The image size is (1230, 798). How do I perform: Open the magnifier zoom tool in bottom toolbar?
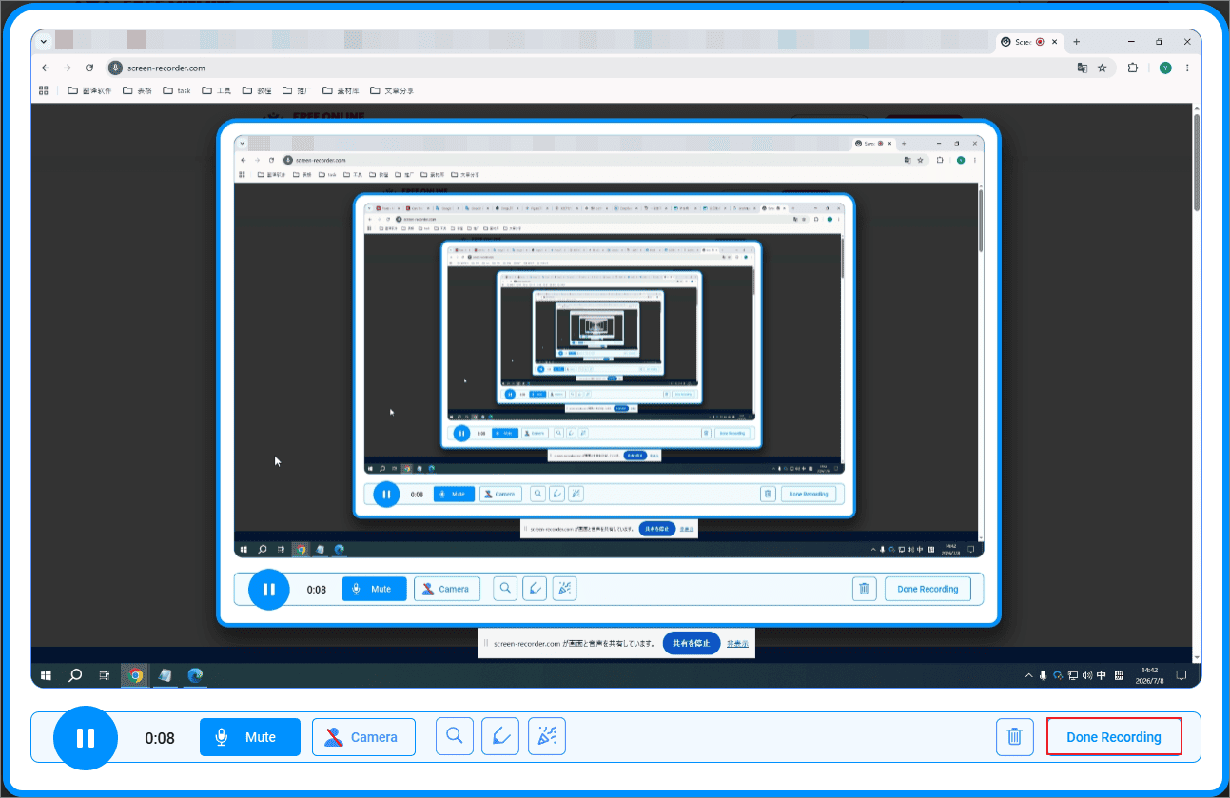point(455,736)
